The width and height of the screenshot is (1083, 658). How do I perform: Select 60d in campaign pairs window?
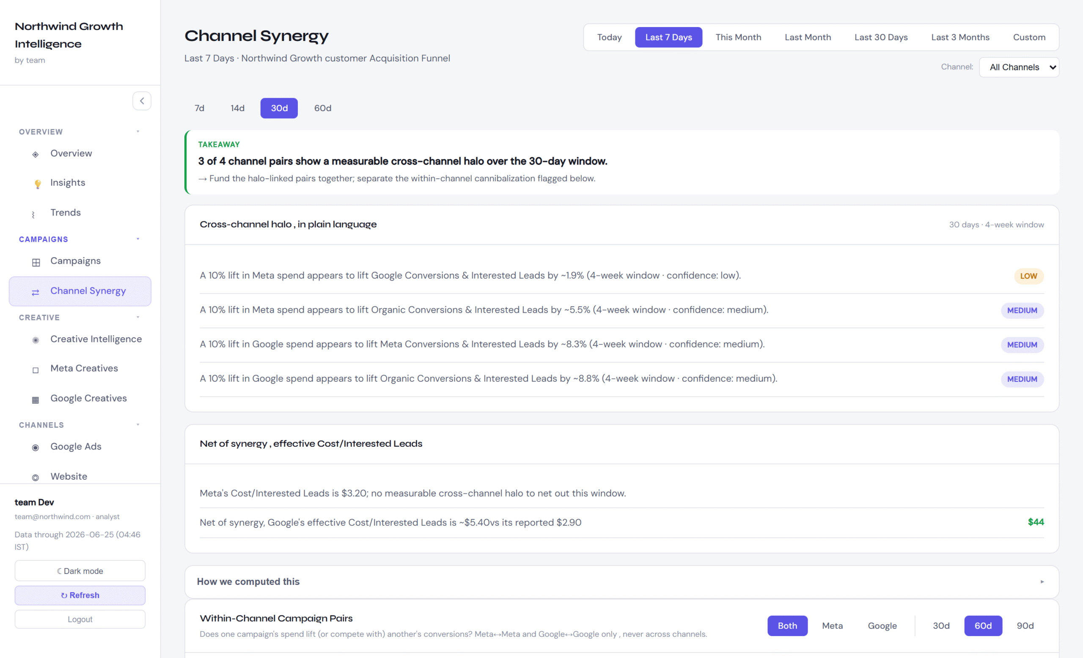(x=983, y=625)
